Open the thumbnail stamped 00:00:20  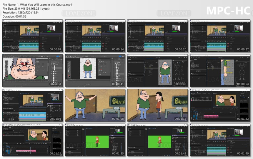pos(157,36)
